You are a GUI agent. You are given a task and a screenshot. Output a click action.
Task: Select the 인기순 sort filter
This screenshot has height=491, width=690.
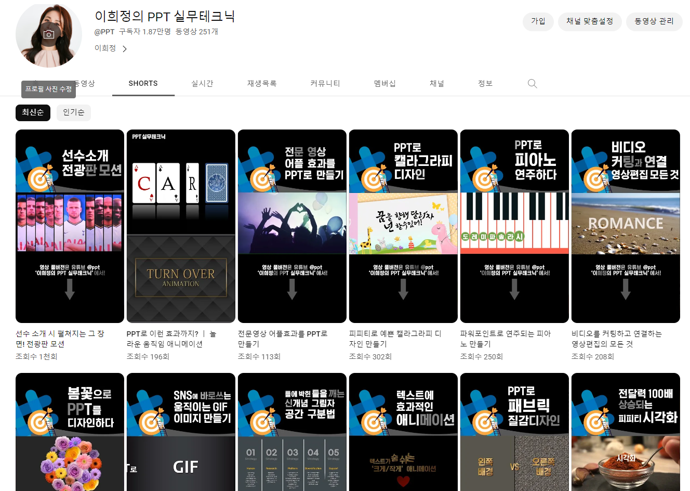73,112
